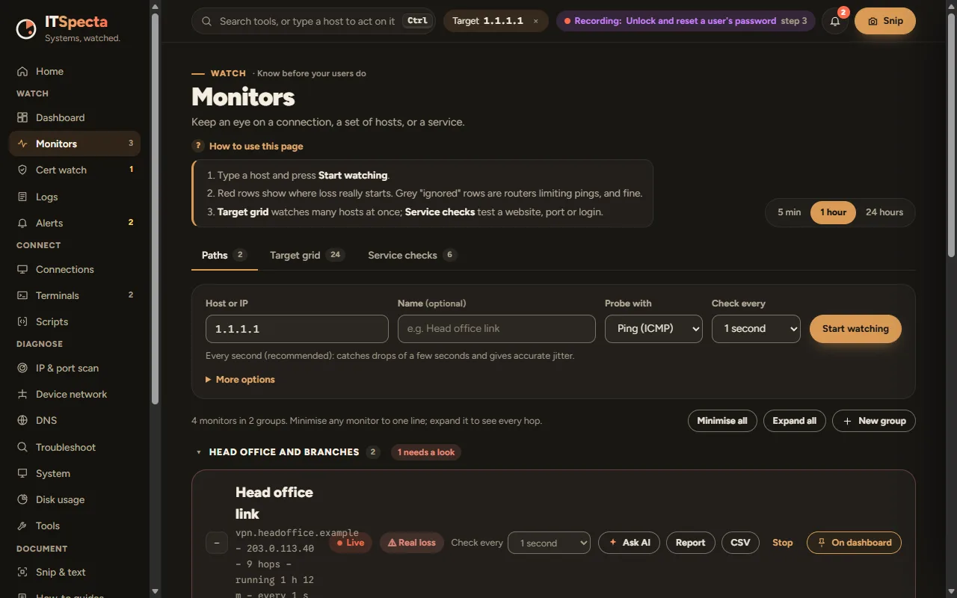
Task: Open Troubleshoot in the sidebar
Action: point(75,447)
